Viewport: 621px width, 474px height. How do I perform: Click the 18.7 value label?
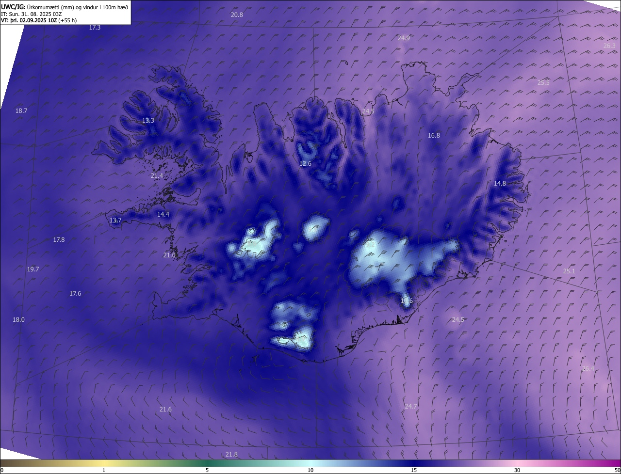point(21,111)
